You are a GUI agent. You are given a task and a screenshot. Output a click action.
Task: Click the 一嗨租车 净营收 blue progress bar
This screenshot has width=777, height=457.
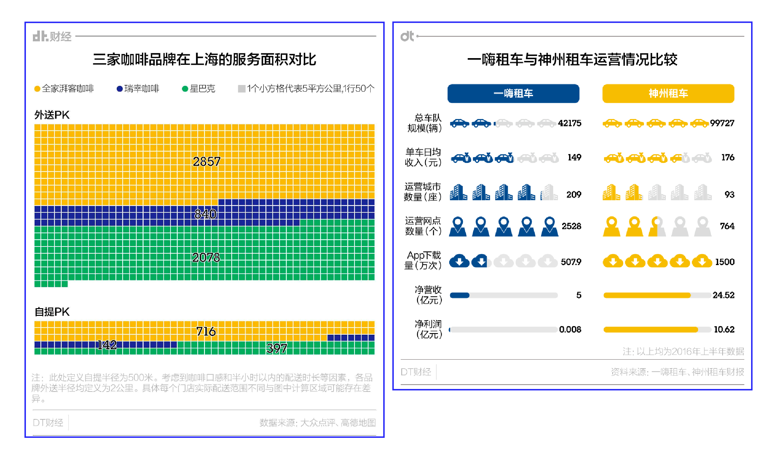pyautogui.click(x=459, y=295)
